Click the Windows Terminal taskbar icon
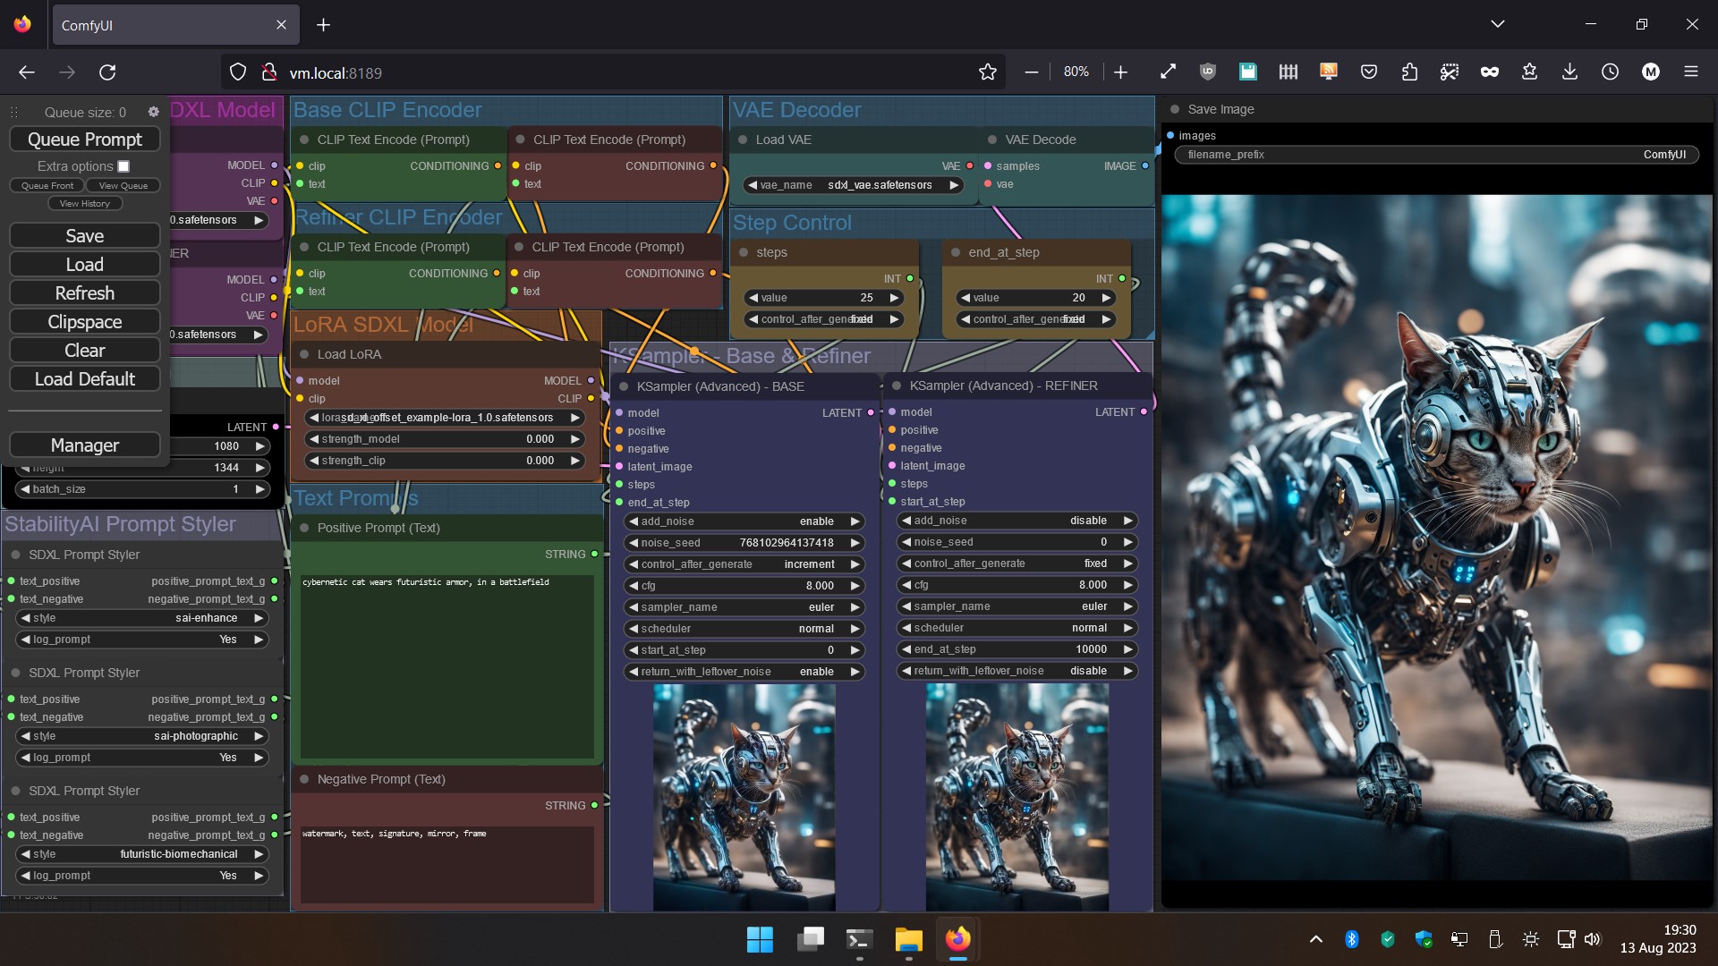This screenshot has height=966, width=1718. click(x=859, y=939)
